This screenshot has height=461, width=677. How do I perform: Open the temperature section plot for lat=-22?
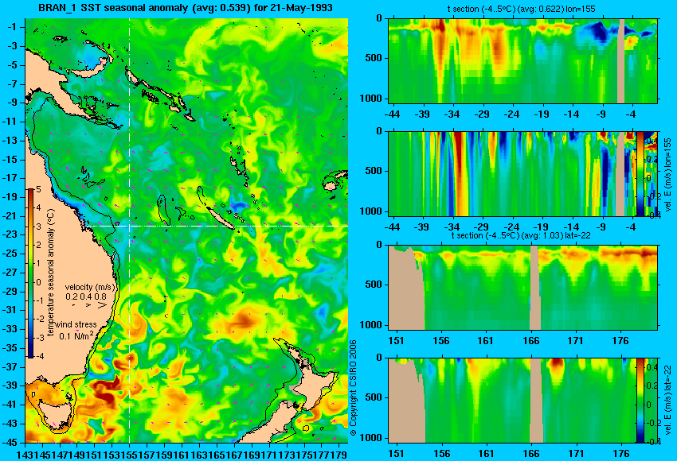(522, 288)
